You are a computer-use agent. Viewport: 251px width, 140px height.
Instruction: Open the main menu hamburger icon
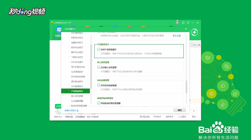[188, 23]
